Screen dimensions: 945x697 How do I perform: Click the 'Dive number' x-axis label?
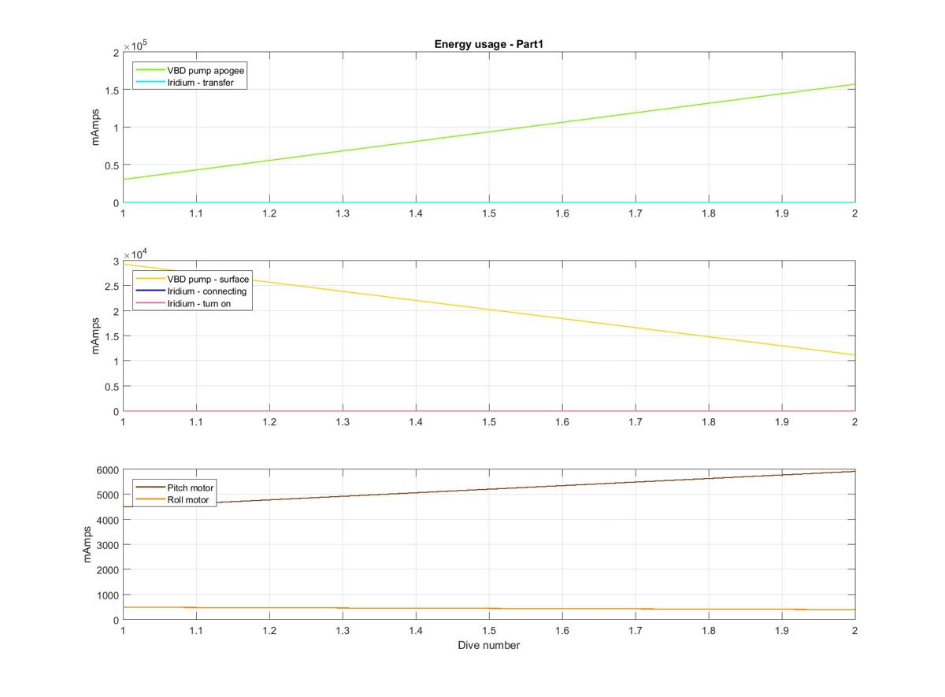pos(489,645)
